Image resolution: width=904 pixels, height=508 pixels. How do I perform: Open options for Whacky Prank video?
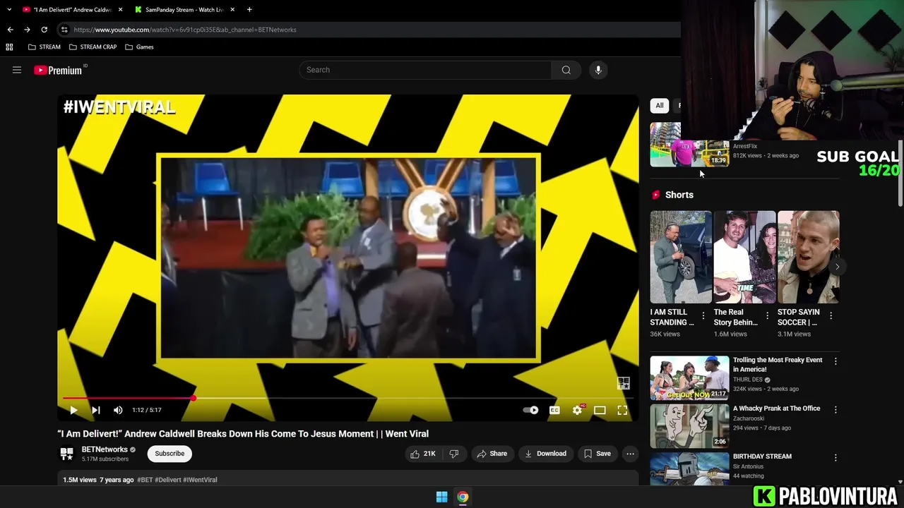pos(835,409)
